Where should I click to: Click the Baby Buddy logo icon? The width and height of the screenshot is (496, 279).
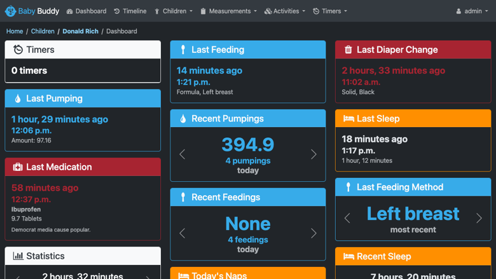pos(10,11)
